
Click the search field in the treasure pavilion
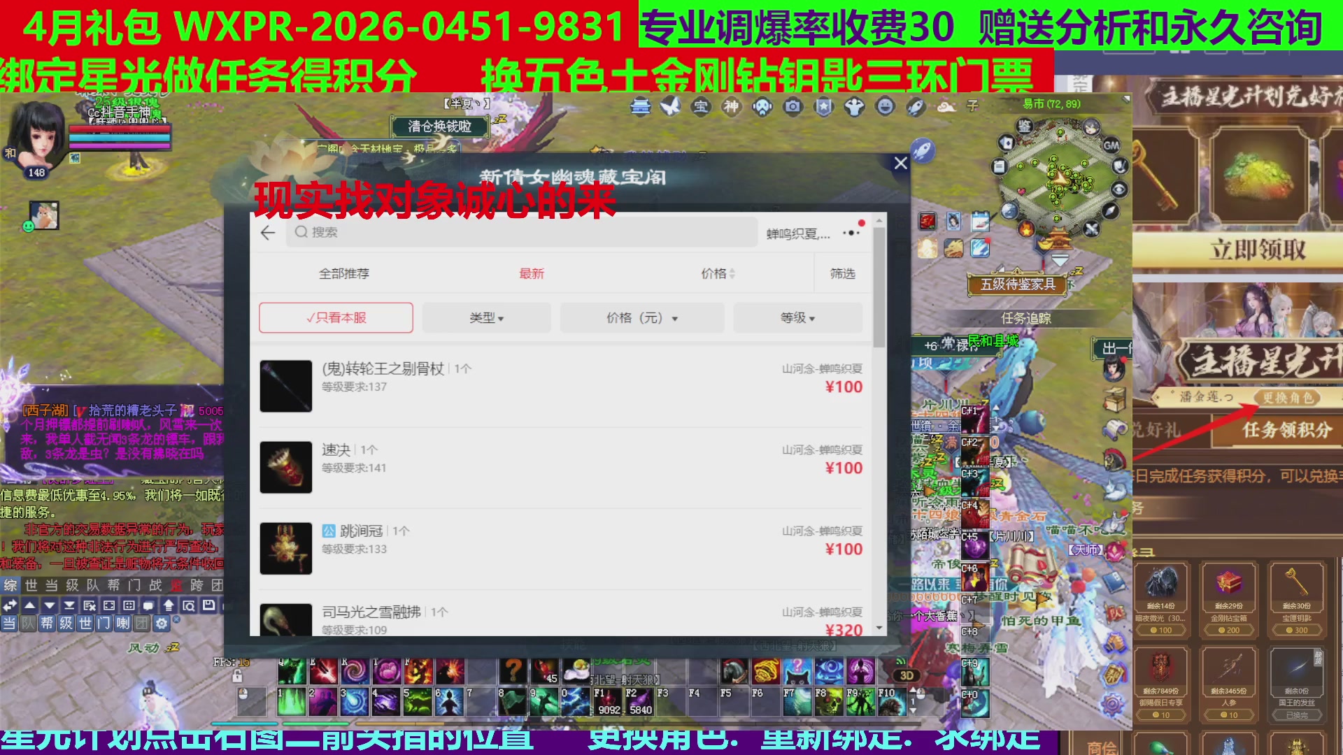tap(521, 232)
